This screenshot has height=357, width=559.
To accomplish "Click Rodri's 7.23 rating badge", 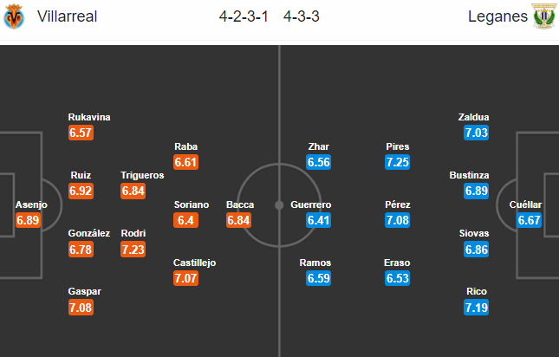I will click(134, 249).
